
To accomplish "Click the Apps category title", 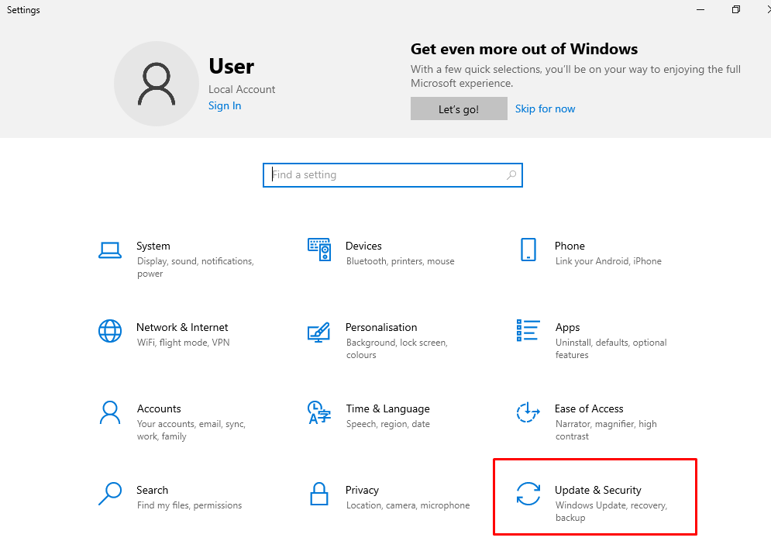I will tap(567, 328).
